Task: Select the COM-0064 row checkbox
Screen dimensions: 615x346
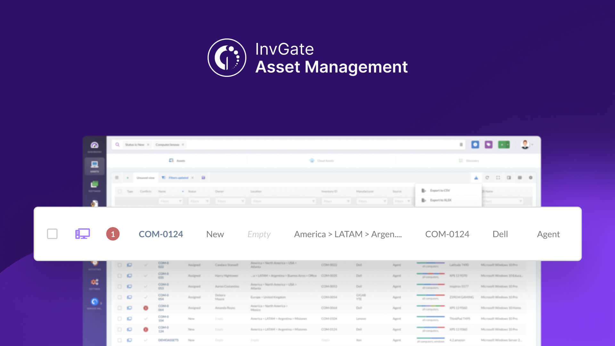Action: click(119, 308)
